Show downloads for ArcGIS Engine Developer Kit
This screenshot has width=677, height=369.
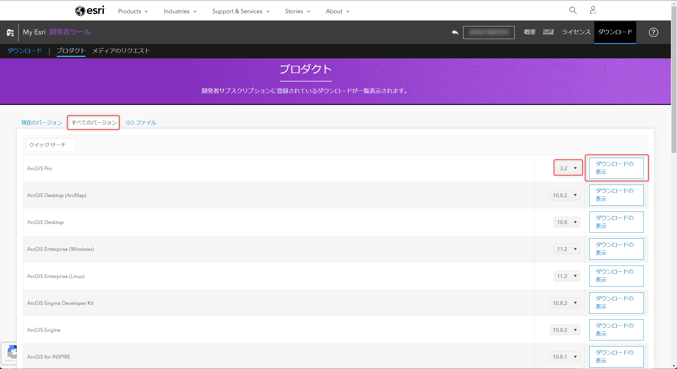coord(616,303)
